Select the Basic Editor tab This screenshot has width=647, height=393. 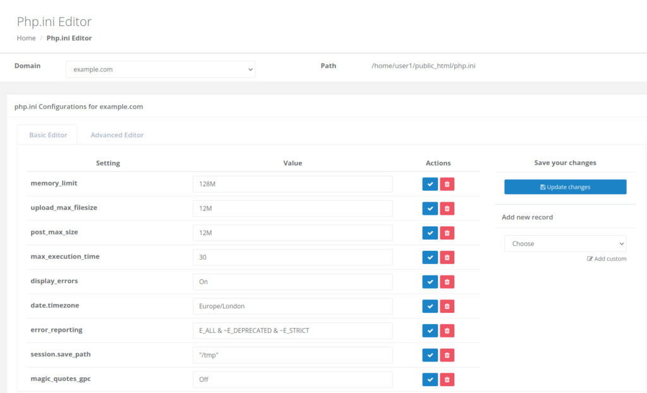coord(48,135)
